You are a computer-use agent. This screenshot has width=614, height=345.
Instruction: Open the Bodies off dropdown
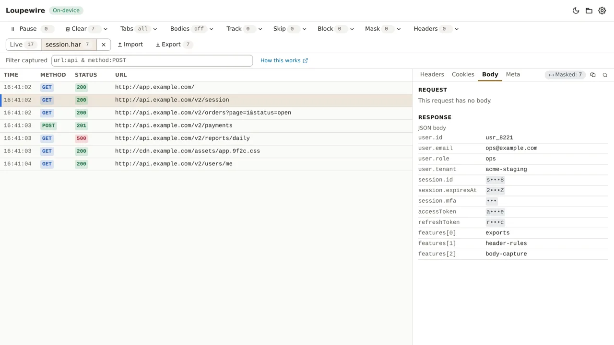pyautogui.click(x=192, y=29)
